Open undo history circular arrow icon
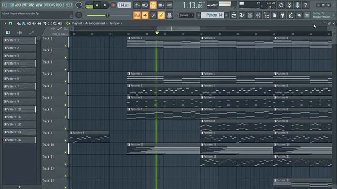 click(x=281, y=5)
